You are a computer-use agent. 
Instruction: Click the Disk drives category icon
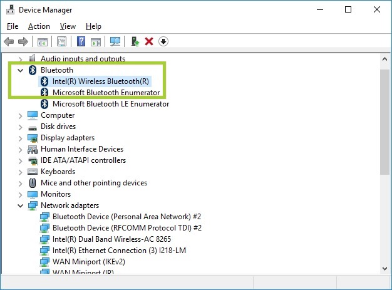tap(33, 128)
